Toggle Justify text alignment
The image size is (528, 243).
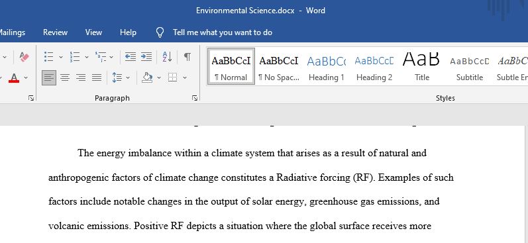click(x=97, y=77)
